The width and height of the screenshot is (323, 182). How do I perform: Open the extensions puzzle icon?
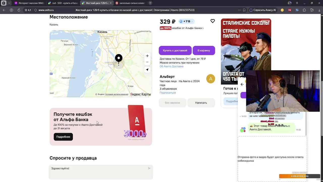[x=304, y=10]
